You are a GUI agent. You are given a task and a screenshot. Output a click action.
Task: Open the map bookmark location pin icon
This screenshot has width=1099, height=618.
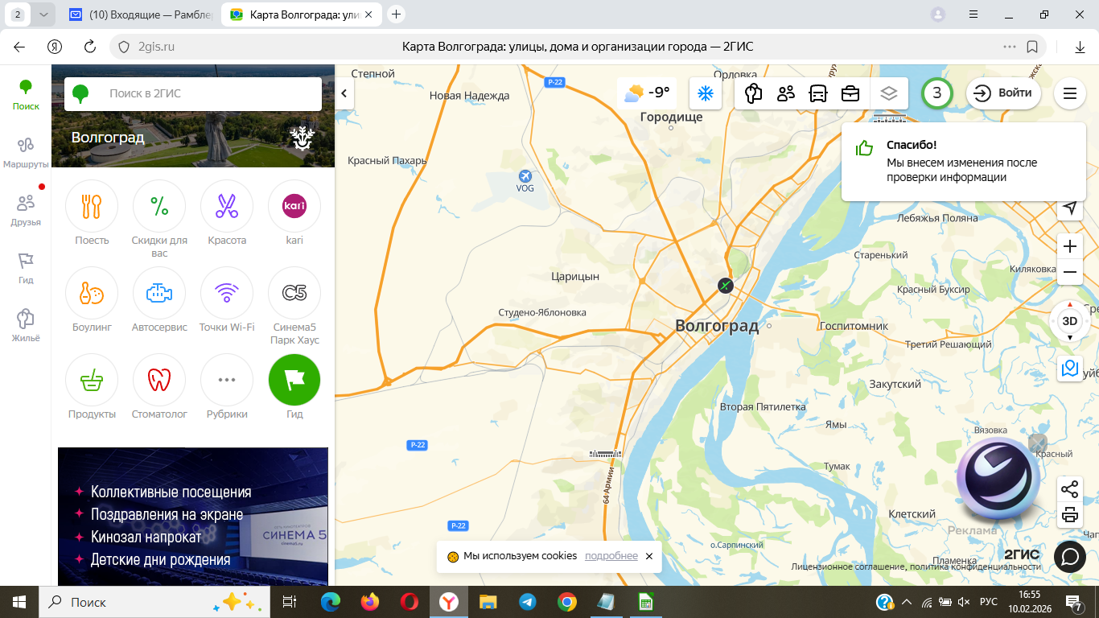1069,369
